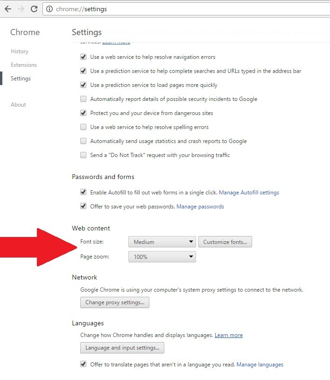The height and width of the screenshot is (380, 330).
Task: Go to Extensions in the sidebar
Action: [x=24, y=65]
